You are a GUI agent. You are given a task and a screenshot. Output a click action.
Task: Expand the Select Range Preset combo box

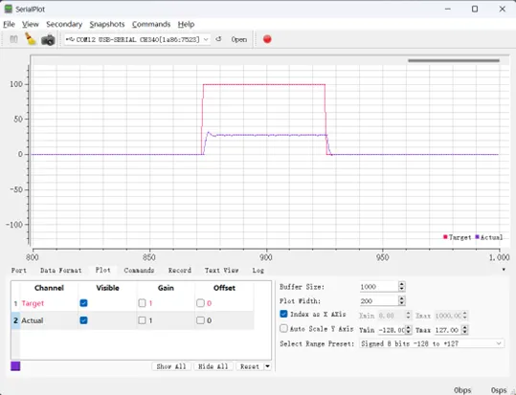(x=432, y=343)
